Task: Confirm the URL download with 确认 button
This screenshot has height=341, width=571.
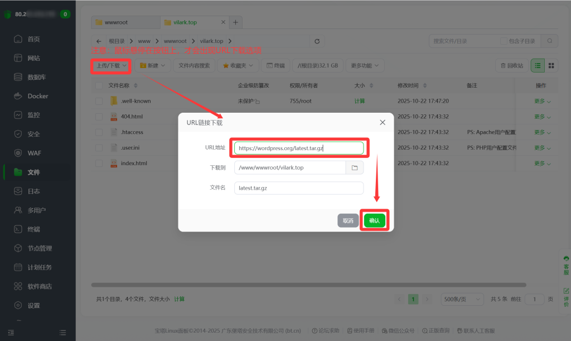Action: click(374, 220)
